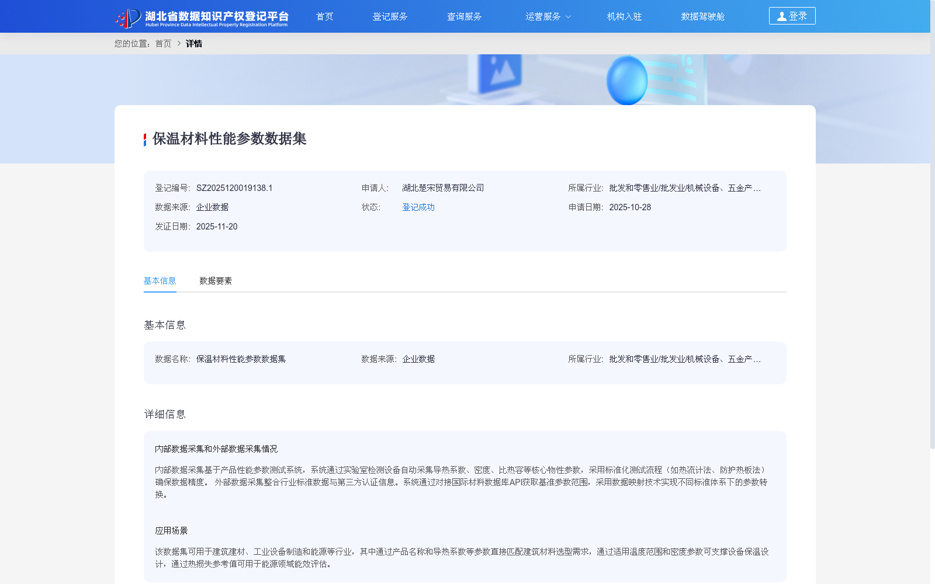Image resolution: width=935 pixels, height=584 pixels.
Task: Click 首页 in the breadcrumb
Action: pos(164,43)
